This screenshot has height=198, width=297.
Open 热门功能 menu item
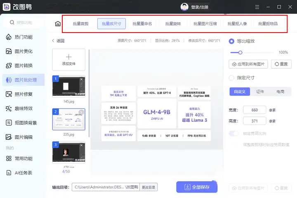(x=24, y=37)
